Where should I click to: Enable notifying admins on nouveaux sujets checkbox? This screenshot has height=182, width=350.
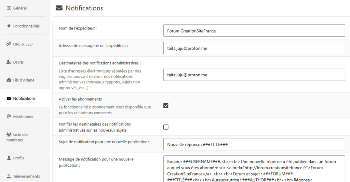[x=166, y=127]
